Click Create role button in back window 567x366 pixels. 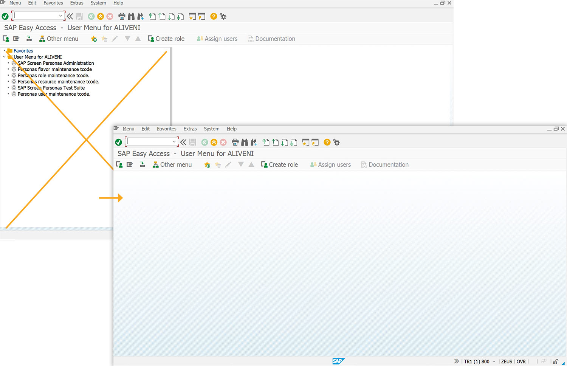point(166,39)
